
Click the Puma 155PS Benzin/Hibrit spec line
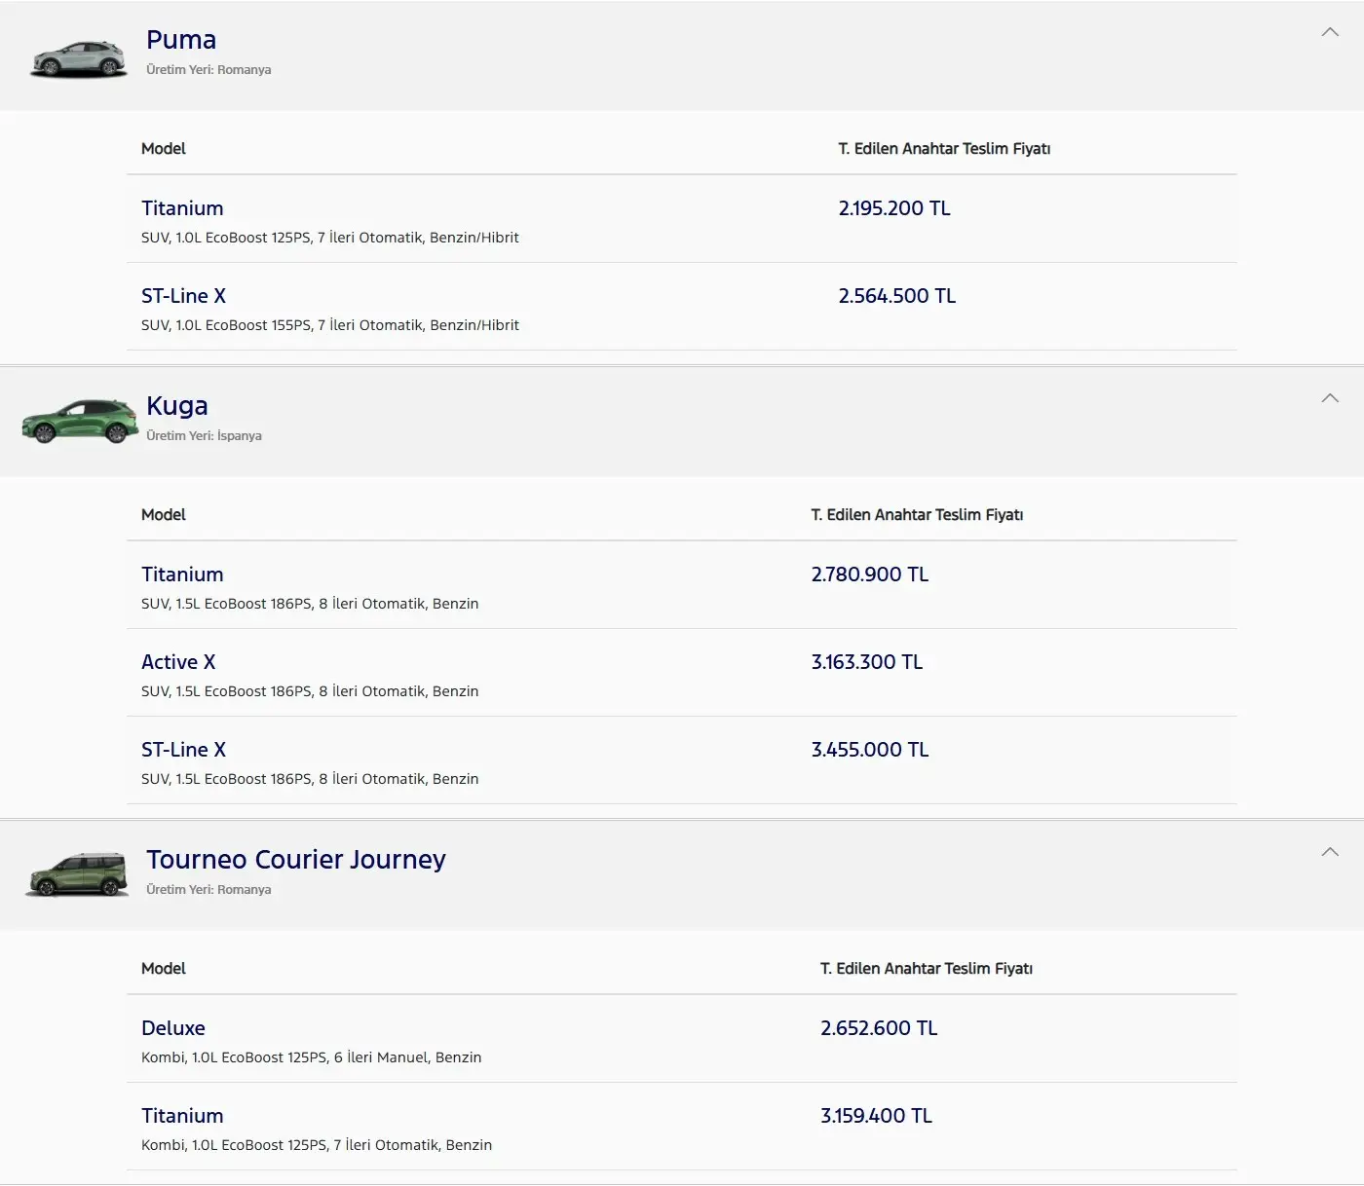tap(330, 325)
